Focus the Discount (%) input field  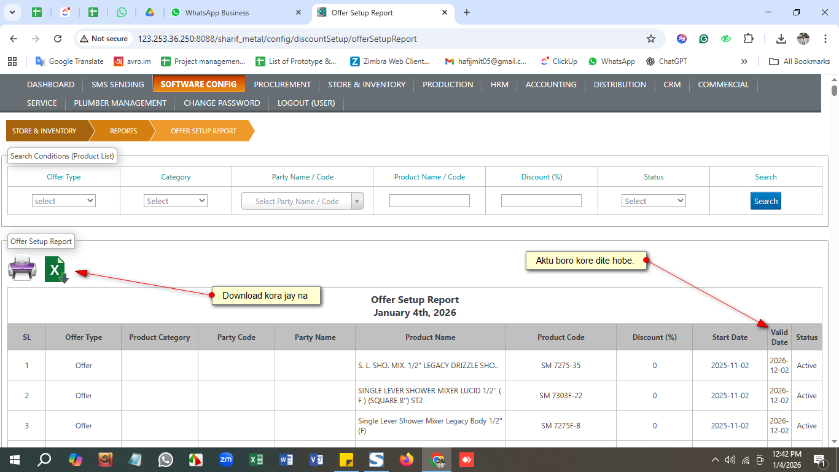click(541, 200)
